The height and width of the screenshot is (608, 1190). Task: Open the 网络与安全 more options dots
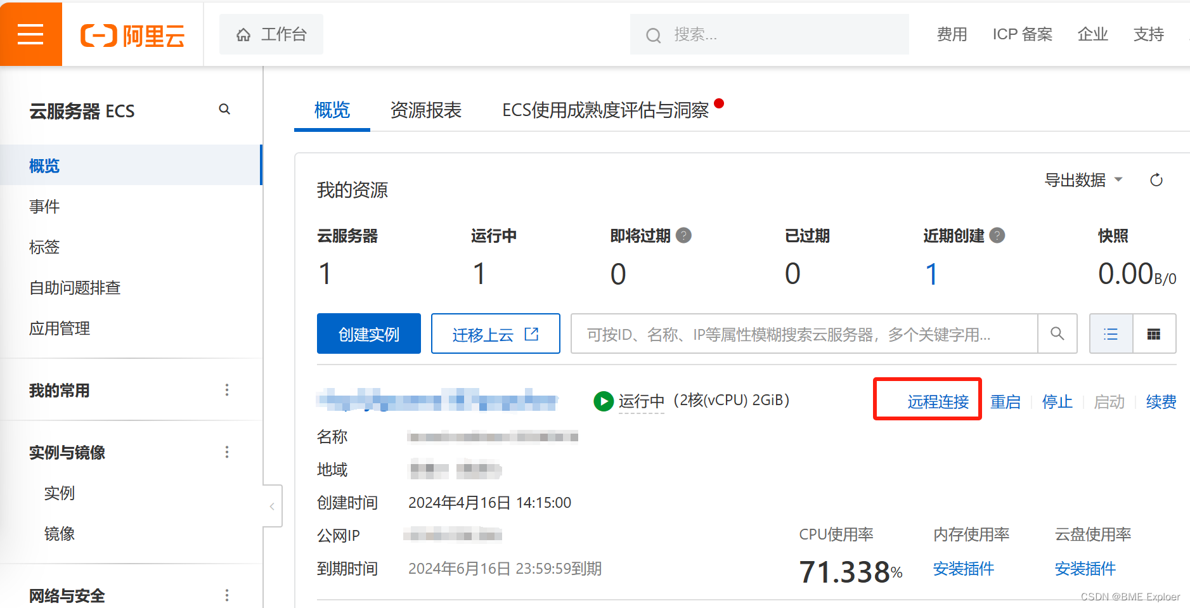(x=227, y=595)
